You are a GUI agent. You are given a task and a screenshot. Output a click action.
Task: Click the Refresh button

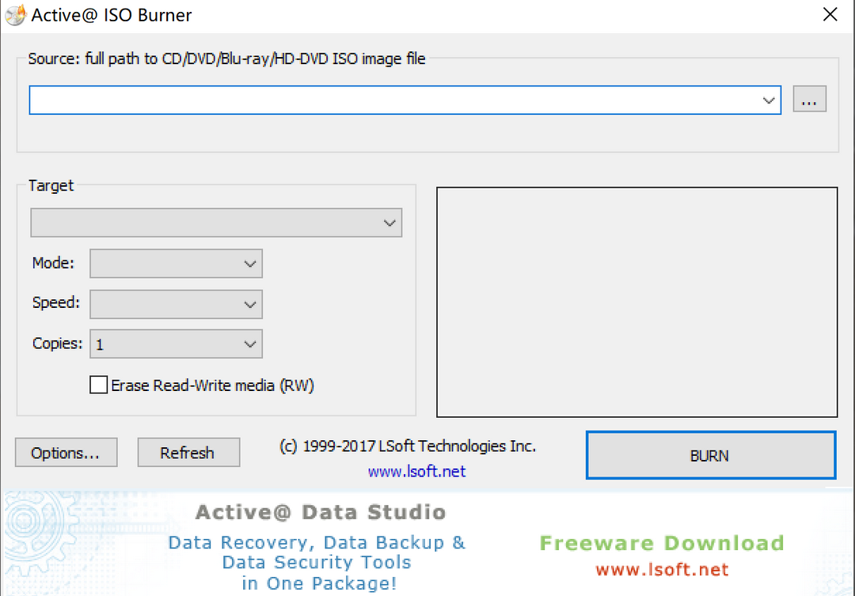[x=188, y=452]
